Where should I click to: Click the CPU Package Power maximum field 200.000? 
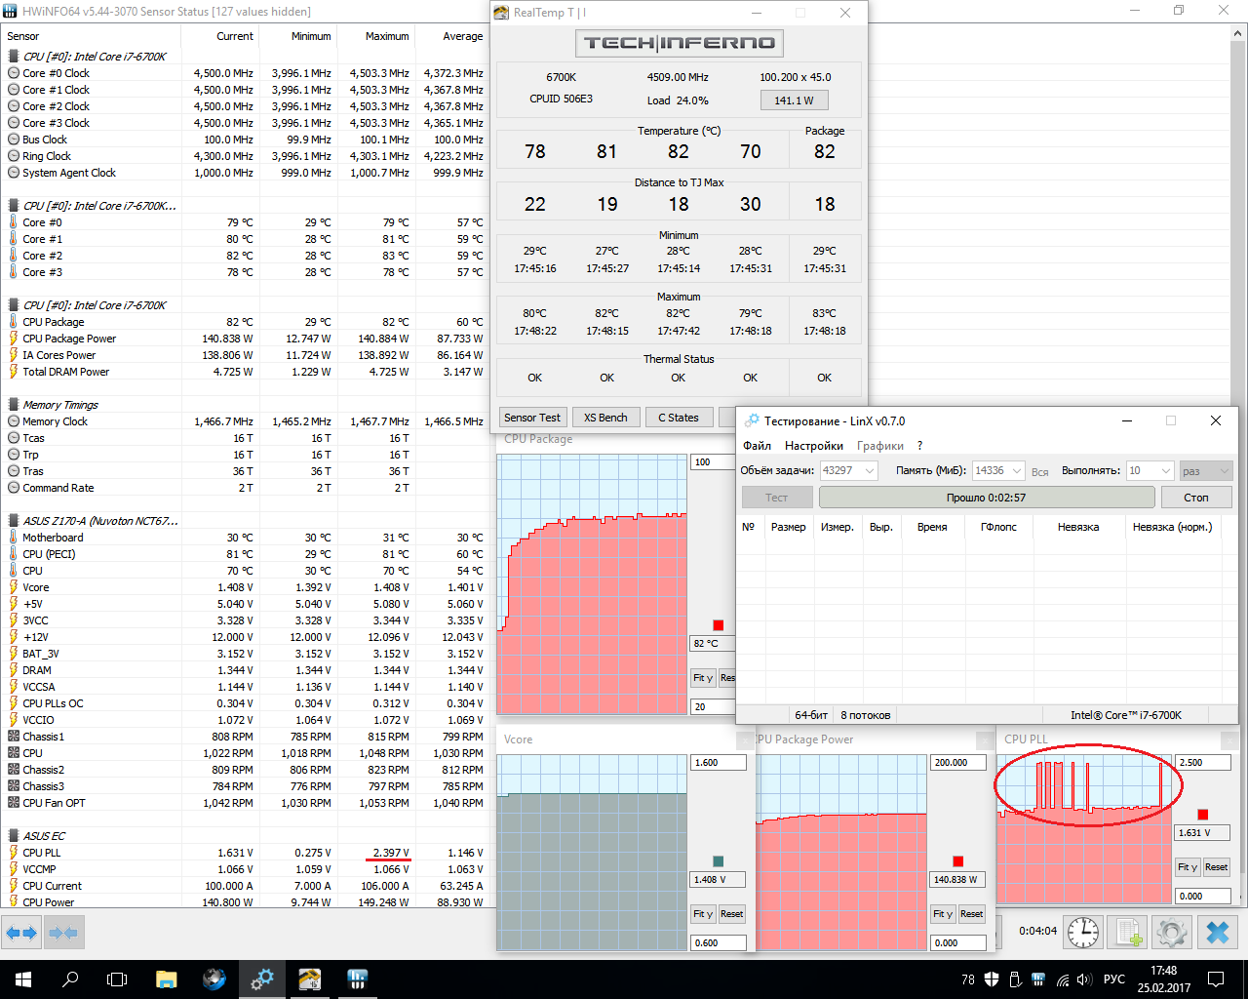click(958, 763)
